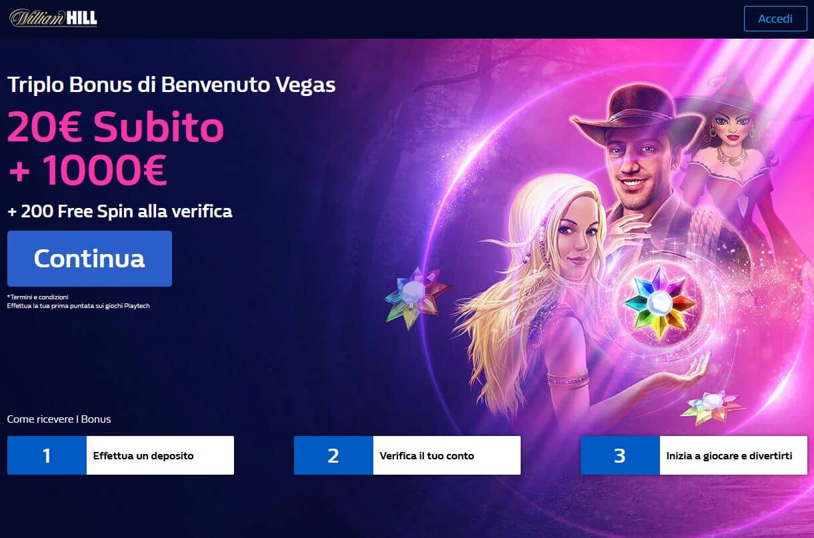Click the 20€ Subito pink offer text
The image size is (814, 538).
(115, 127)
